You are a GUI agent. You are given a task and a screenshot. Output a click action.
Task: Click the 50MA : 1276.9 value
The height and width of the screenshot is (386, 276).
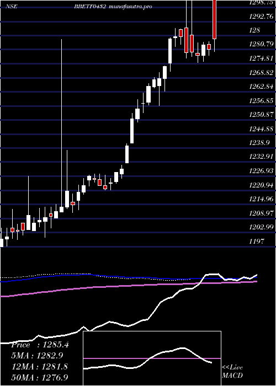tap(39, 377)
